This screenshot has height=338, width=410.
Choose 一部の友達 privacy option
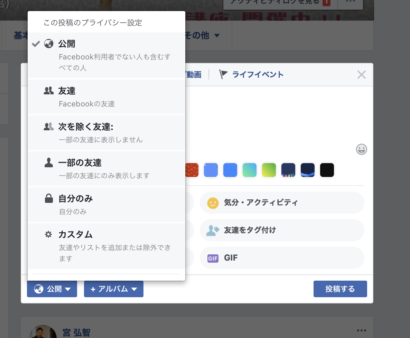point(106,169)
